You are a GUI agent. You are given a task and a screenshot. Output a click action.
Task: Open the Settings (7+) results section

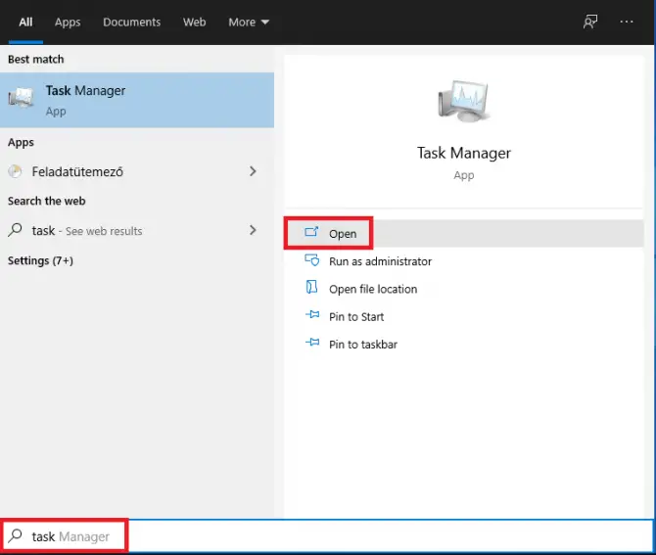(x=40, y=260)
